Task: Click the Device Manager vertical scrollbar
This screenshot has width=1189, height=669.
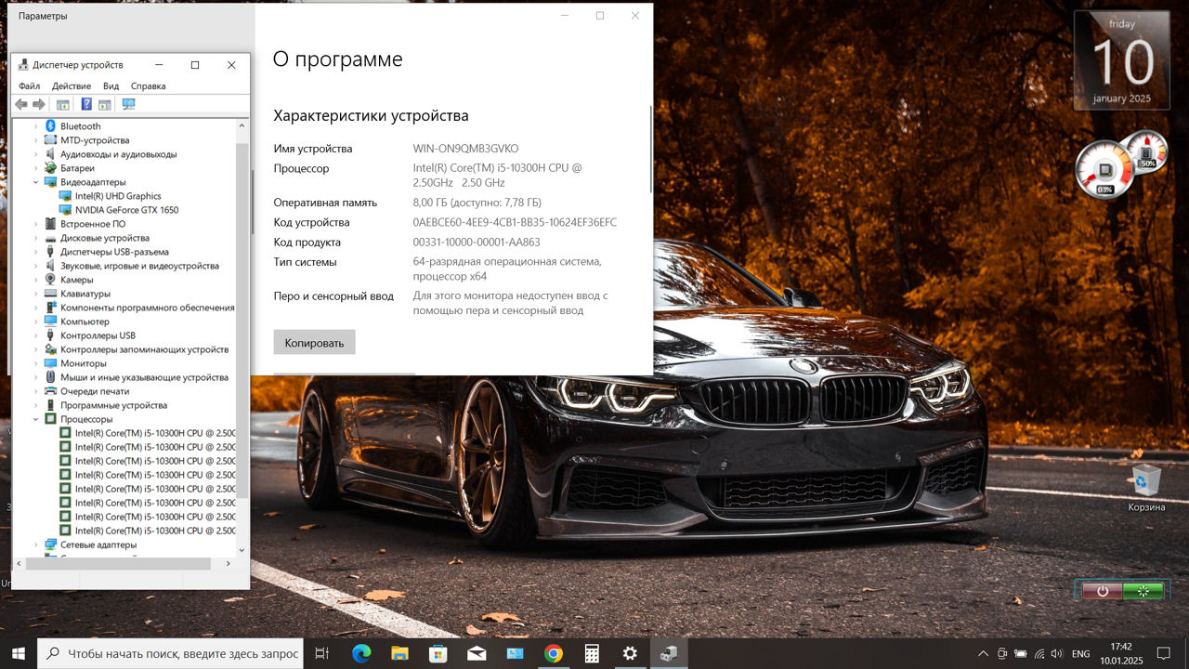Action: tap(242, 320)
